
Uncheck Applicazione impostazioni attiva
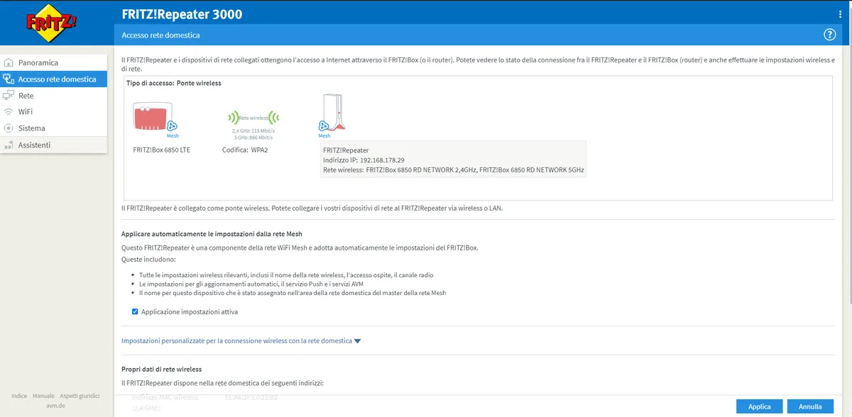[x=135, y=311]
